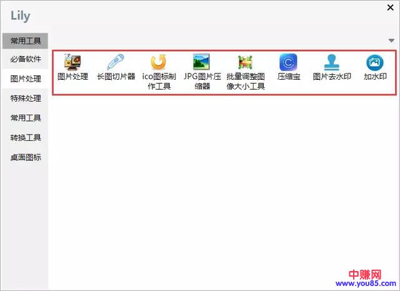The height and width of the screenshot is (291, 400).
Task: Expand the dropdown arrow below the close button
Action: click(391, 41)
